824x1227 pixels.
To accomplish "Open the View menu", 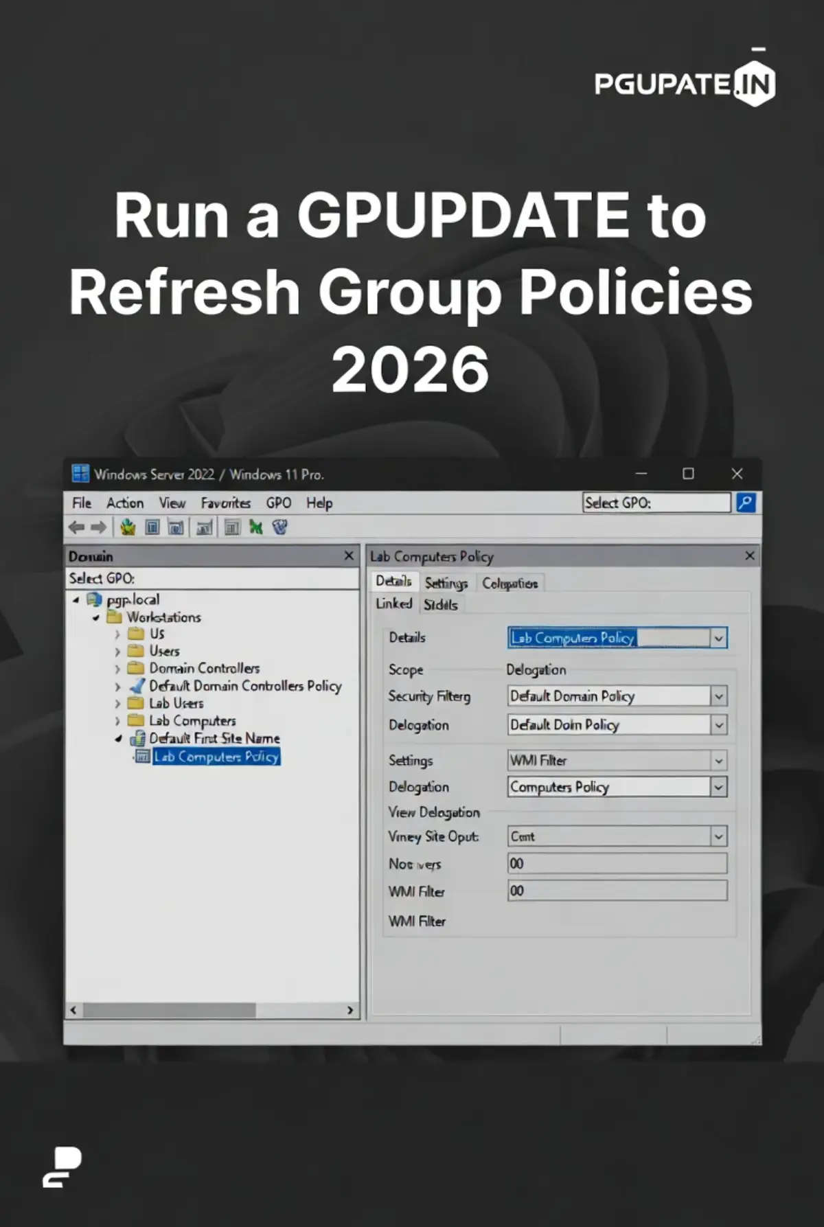I will tap(172, 503).
